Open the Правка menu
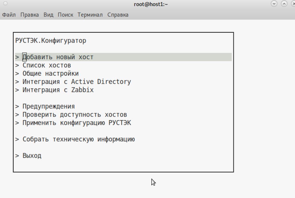The width and height of the screenshot is (295, 198). pyautogui.click(x=29, y=15)
